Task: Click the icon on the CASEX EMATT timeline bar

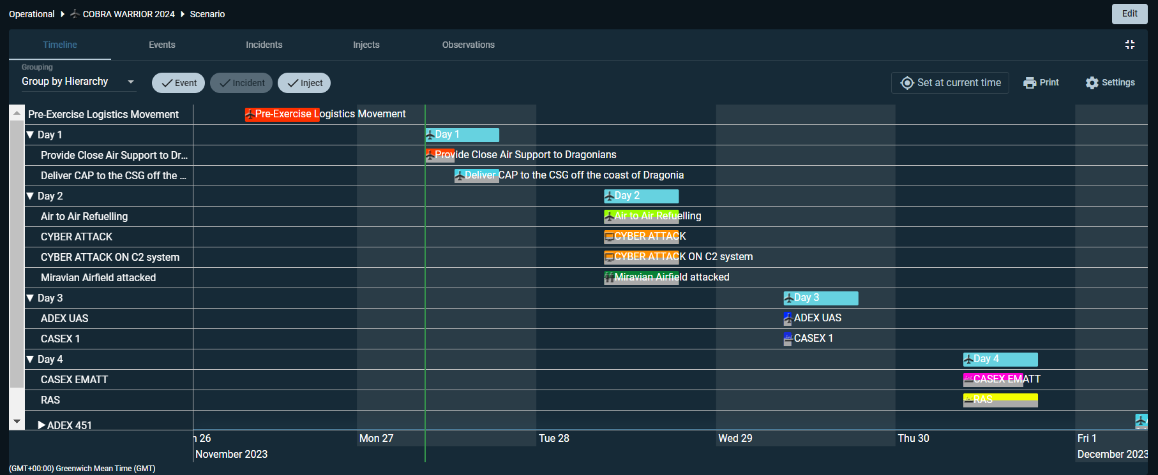Action: [x=968, y=379]
